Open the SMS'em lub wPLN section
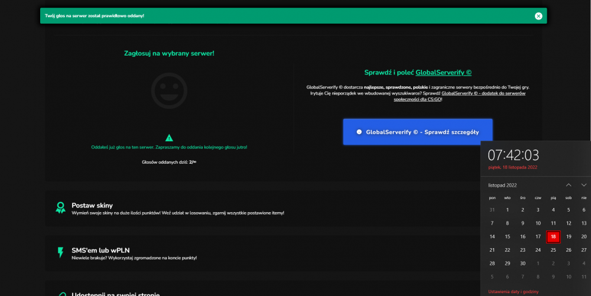This screenshot has height=296, width=591. [262, 253]
